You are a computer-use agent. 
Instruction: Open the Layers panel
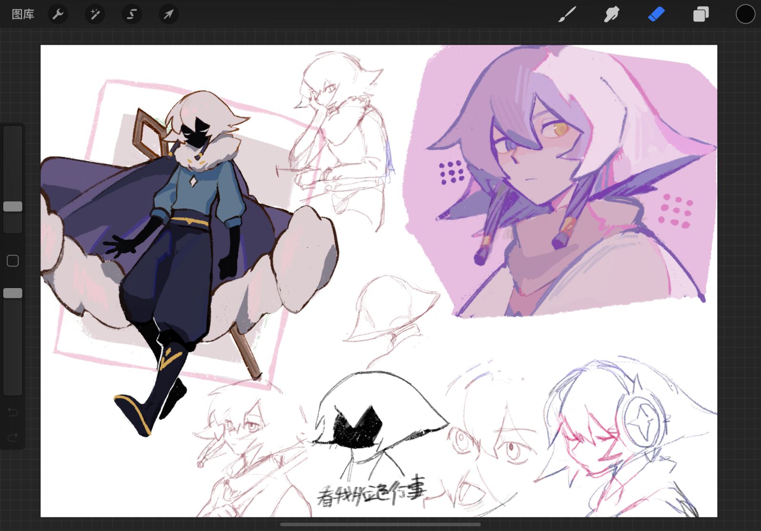(x=701, y=14)
